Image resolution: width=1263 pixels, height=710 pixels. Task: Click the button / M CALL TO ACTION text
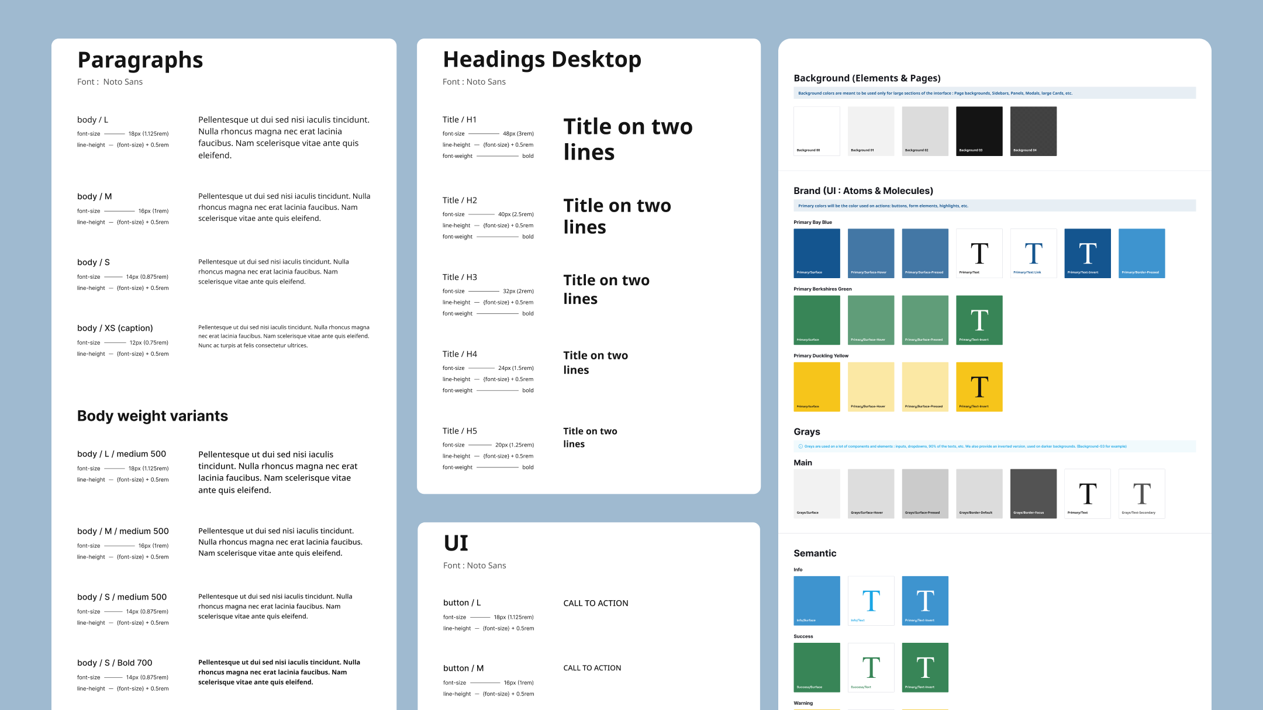coord(592,668)
